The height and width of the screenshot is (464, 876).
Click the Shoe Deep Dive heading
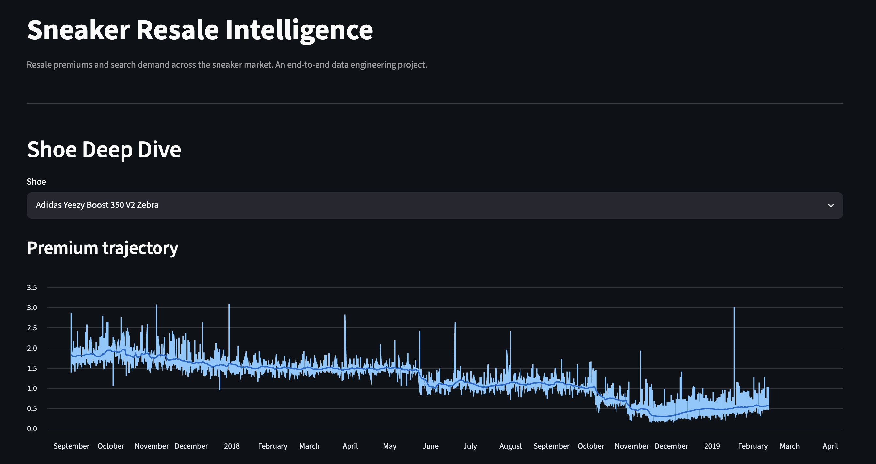click(104, 150)
